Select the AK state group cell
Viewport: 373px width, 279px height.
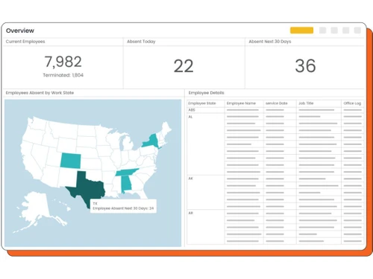(x=206, y=193)
